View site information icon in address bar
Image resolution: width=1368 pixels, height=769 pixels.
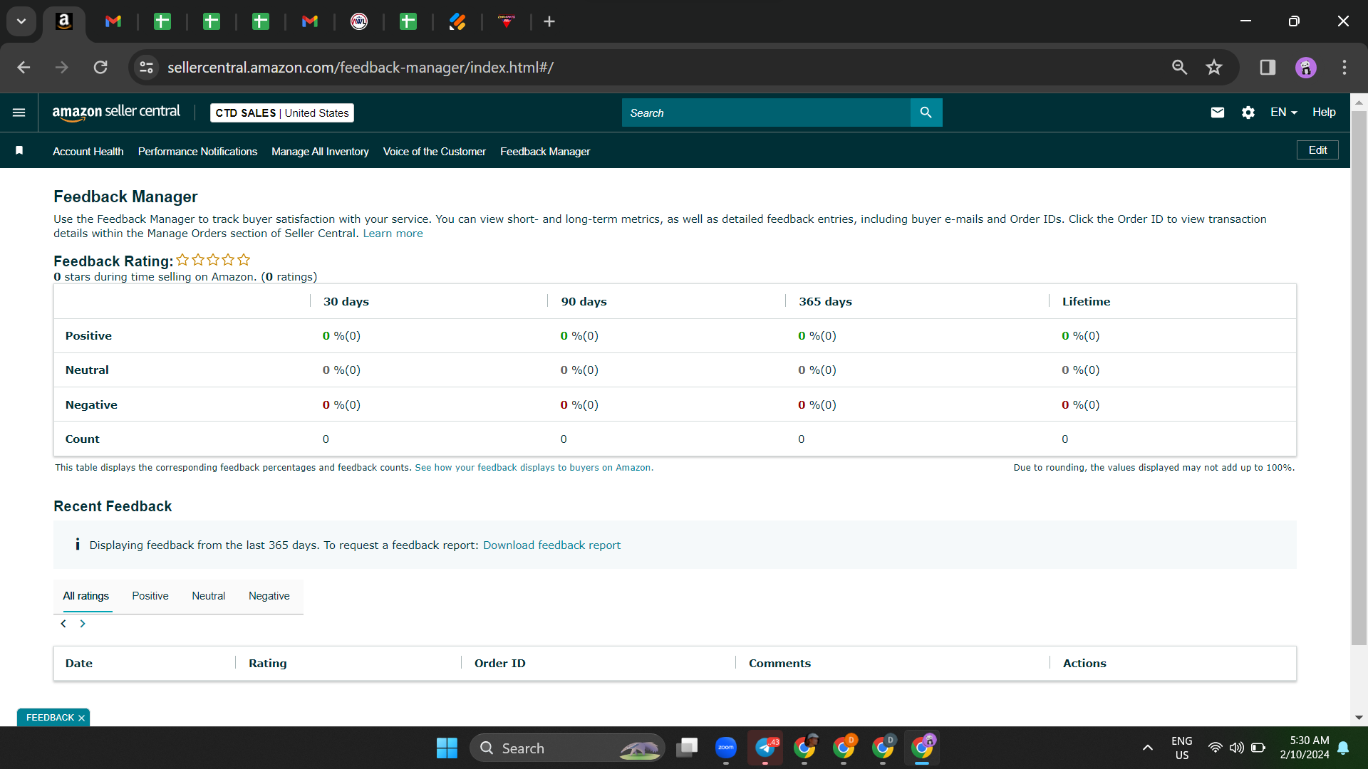pyautogui.click(x=146, y=68)
